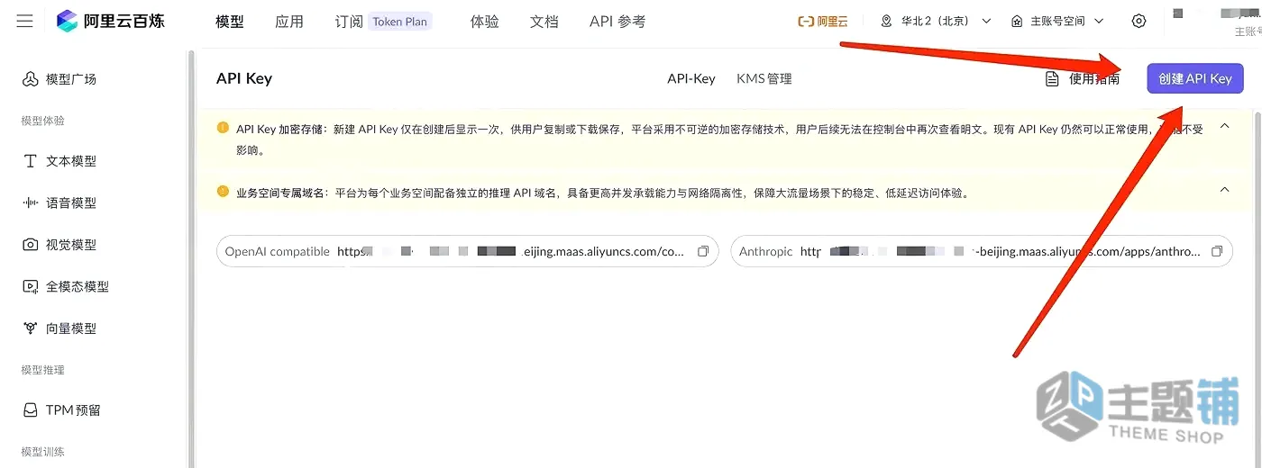Click the 文本模型 T icon
1262x468 pixels.
click(x=30, y=161)
